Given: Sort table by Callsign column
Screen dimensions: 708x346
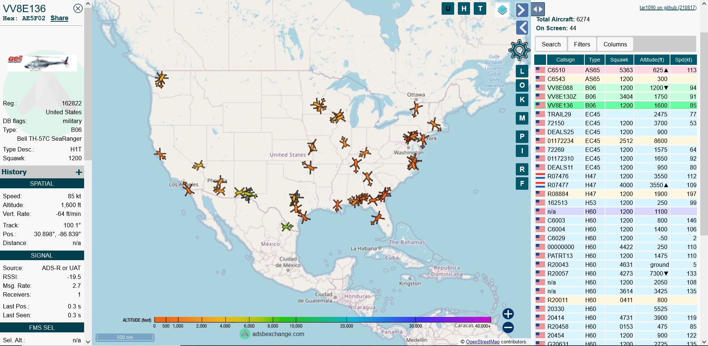Looking at the screenshot, I should (565, 60).
